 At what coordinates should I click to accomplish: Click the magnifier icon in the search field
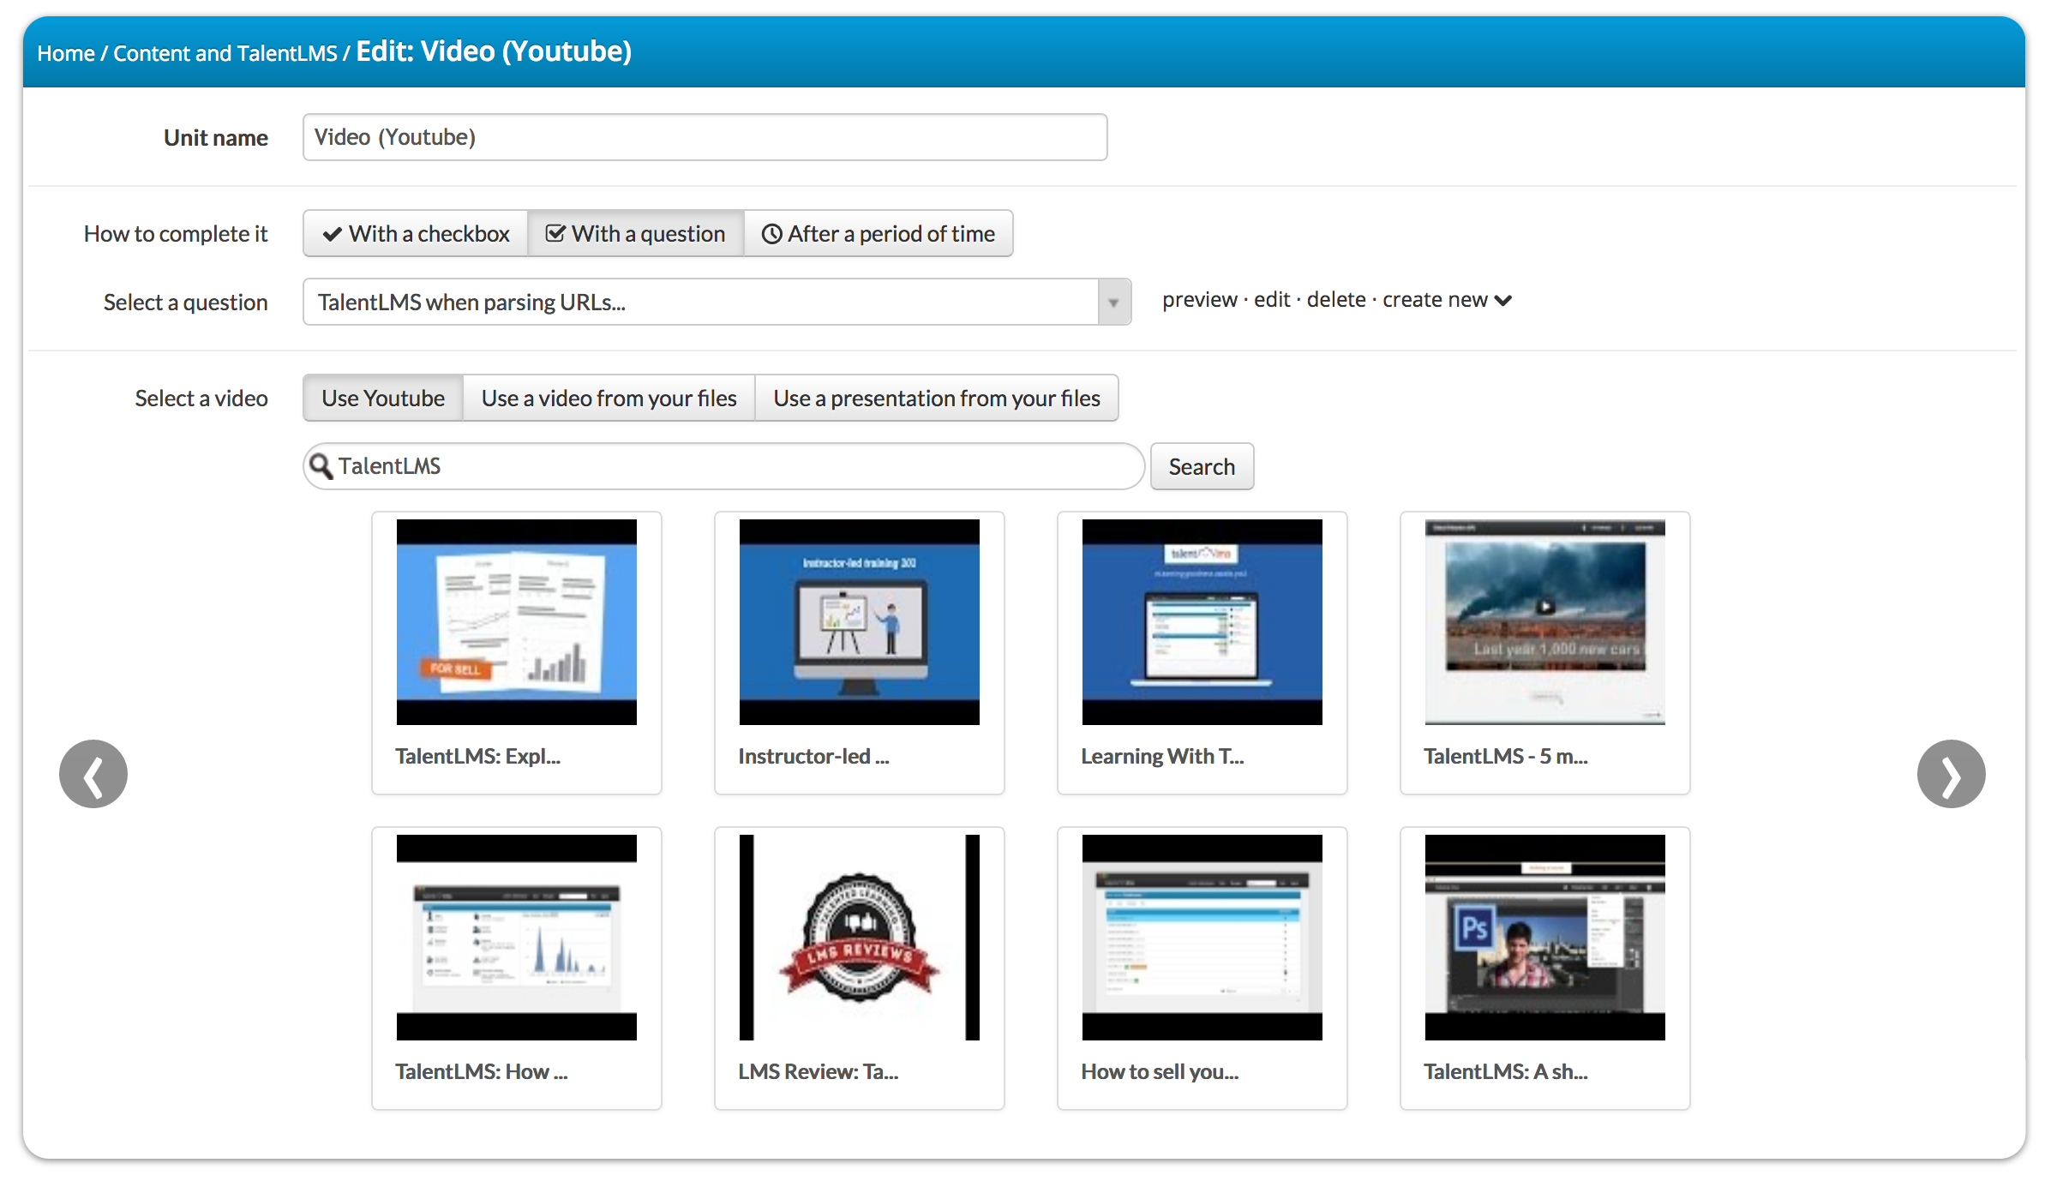pyautogui.click(x=322, y=465)
